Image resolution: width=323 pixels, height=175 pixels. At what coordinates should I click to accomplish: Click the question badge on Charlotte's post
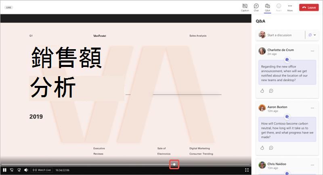point(287,60)
